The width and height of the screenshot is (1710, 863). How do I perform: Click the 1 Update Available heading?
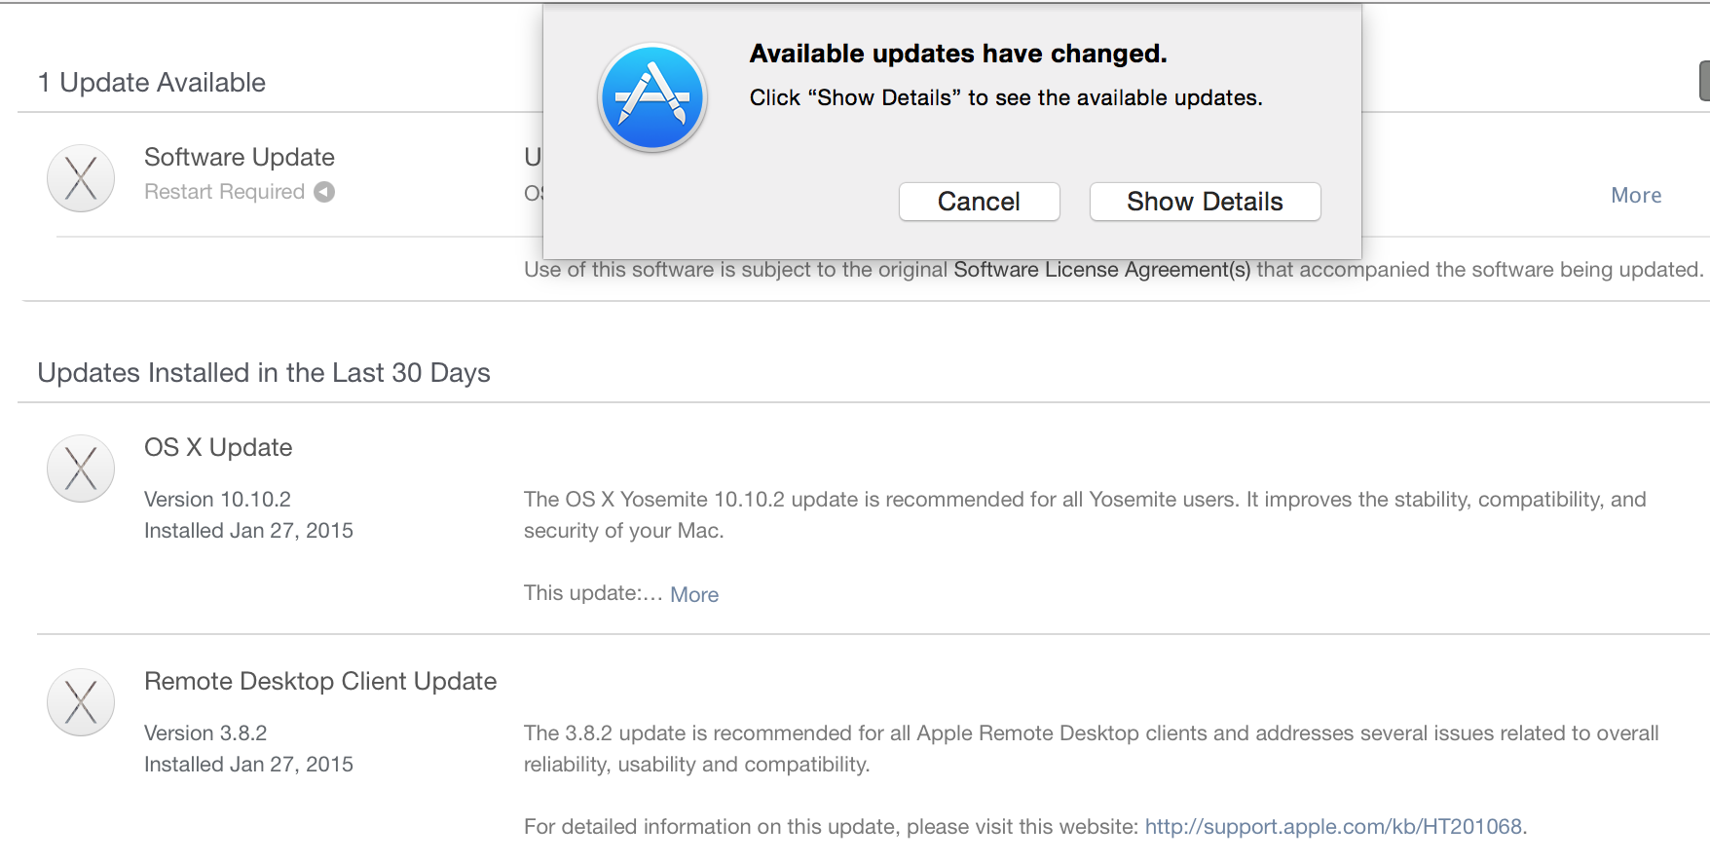(x=152, y=83)
